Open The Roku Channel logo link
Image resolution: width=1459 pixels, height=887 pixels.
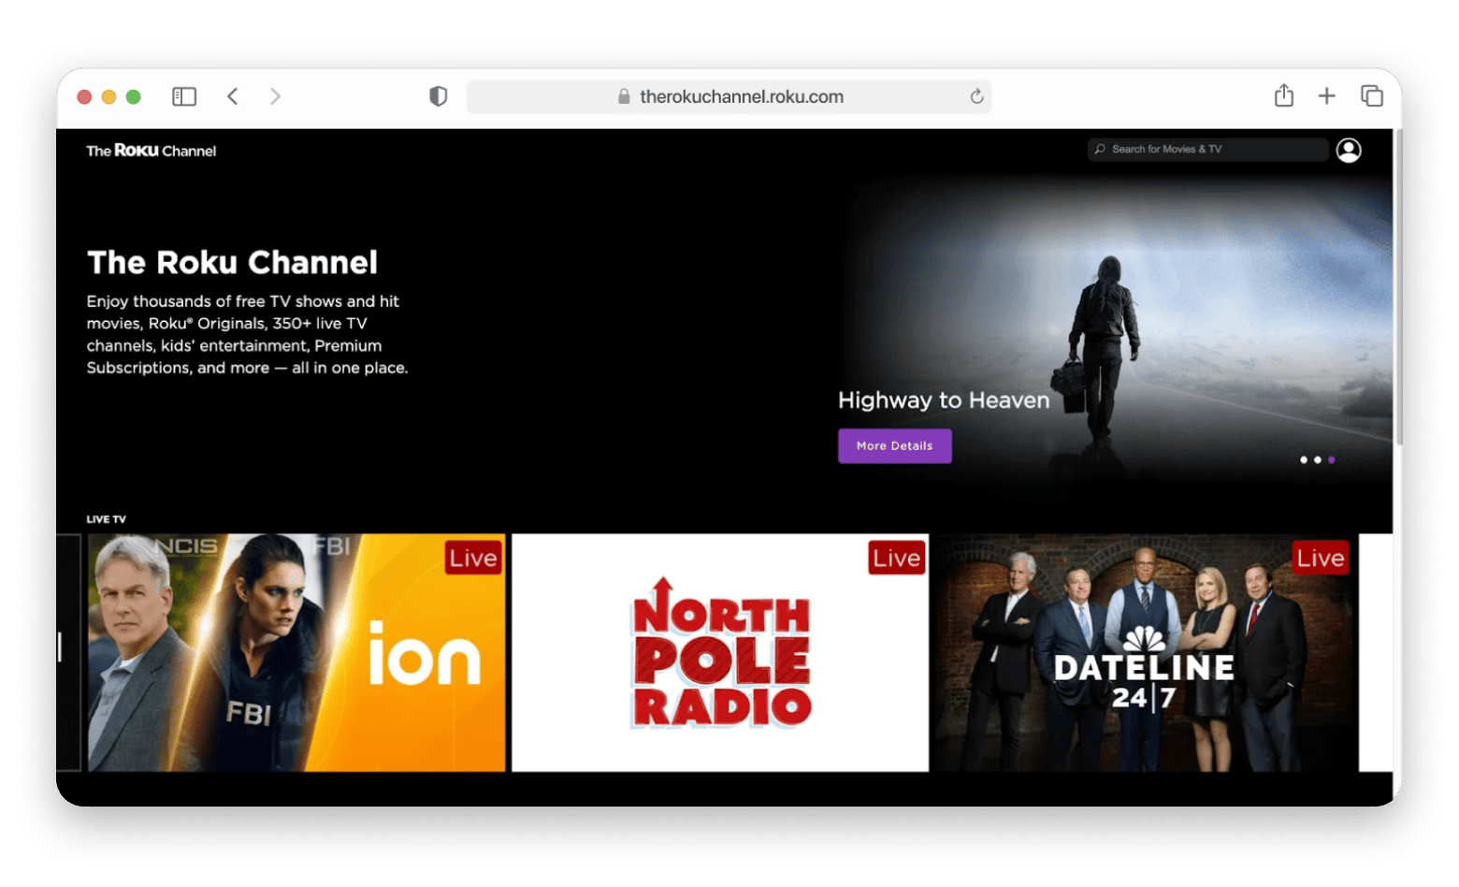click(x=152, y=151)
